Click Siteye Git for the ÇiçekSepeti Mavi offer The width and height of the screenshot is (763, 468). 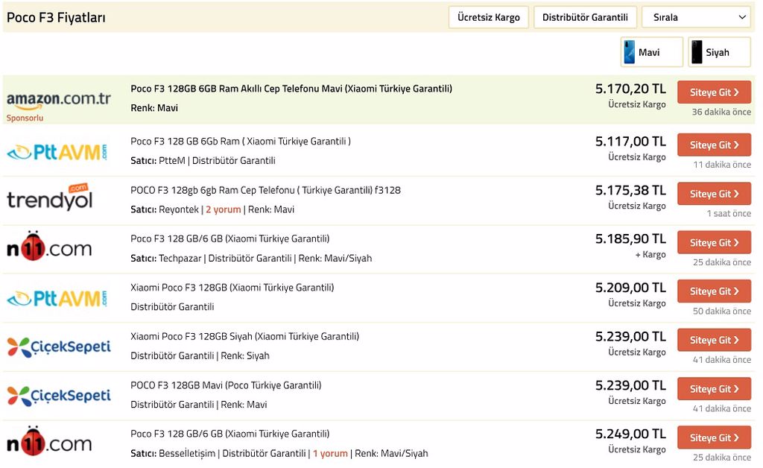714,389
